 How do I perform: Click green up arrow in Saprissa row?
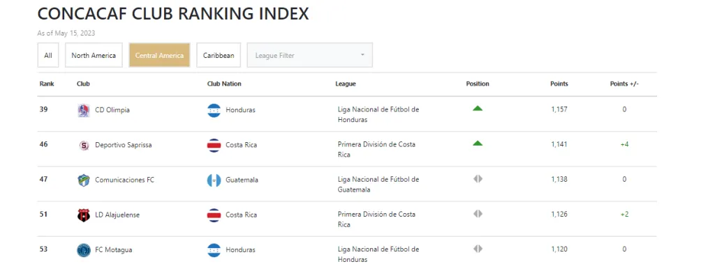(478, 144)
